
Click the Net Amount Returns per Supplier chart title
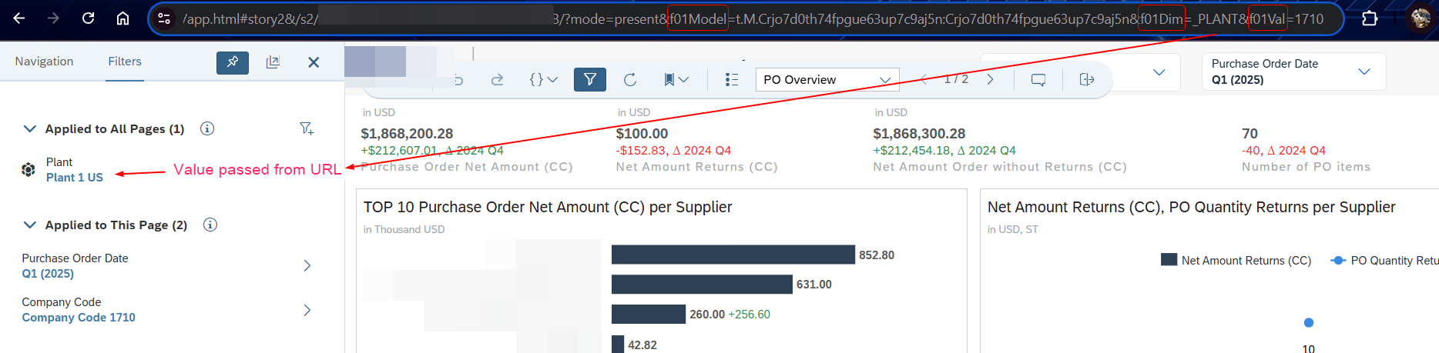1191,207
